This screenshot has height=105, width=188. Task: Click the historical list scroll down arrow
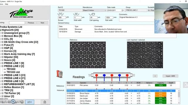tap(179, 103)
